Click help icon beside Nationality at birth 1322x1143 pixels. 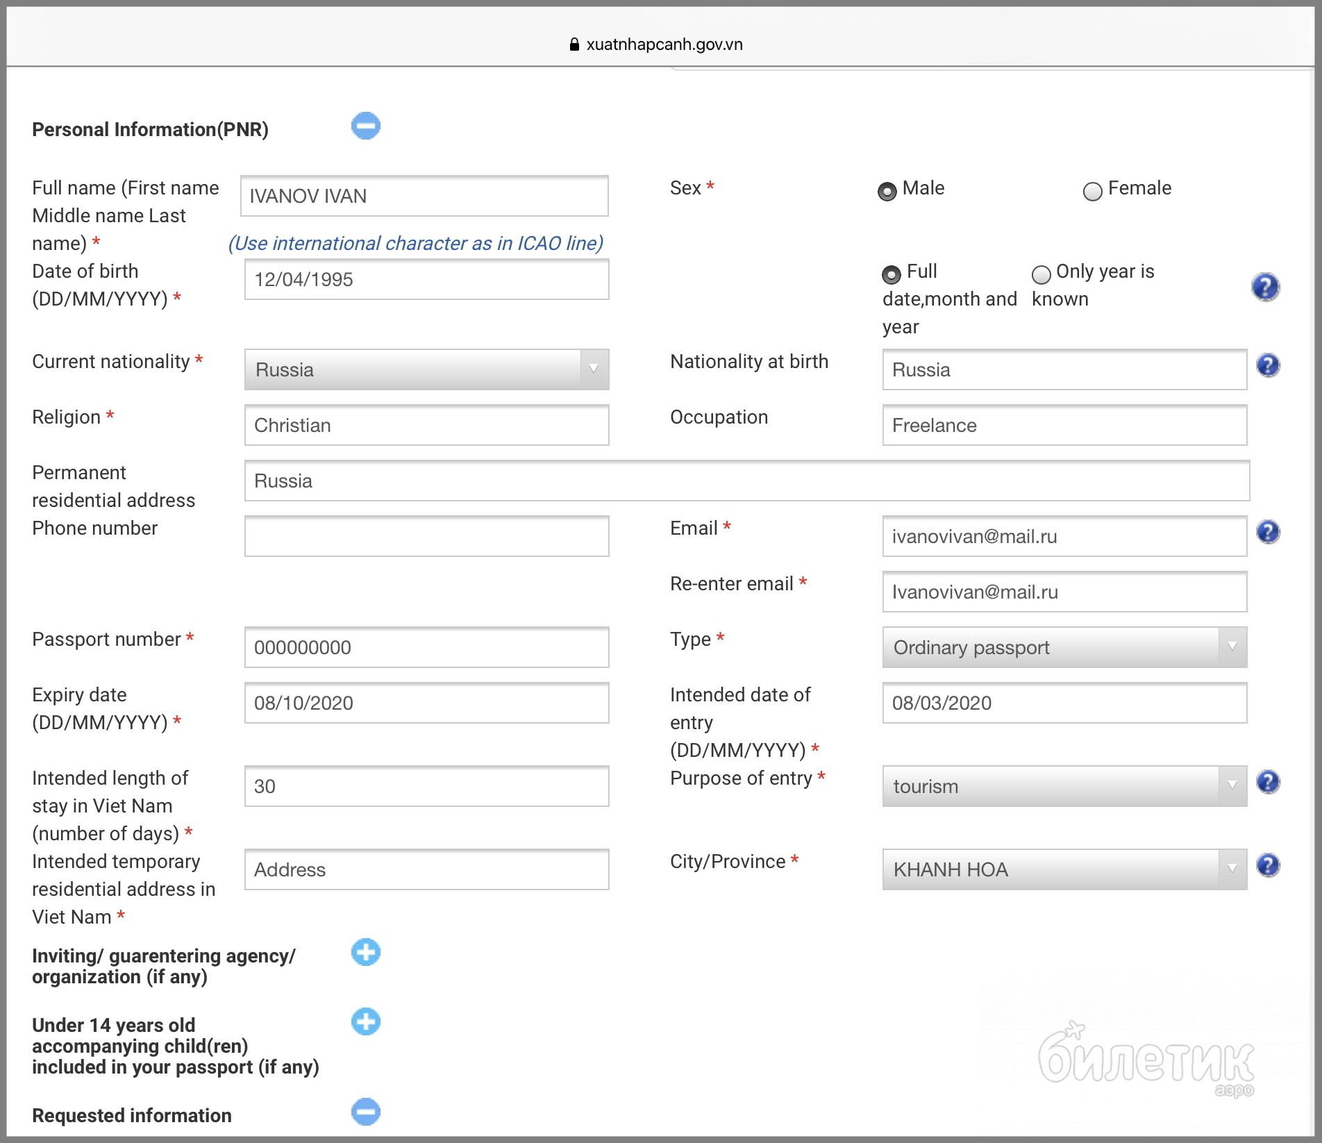coord(1268,365)
